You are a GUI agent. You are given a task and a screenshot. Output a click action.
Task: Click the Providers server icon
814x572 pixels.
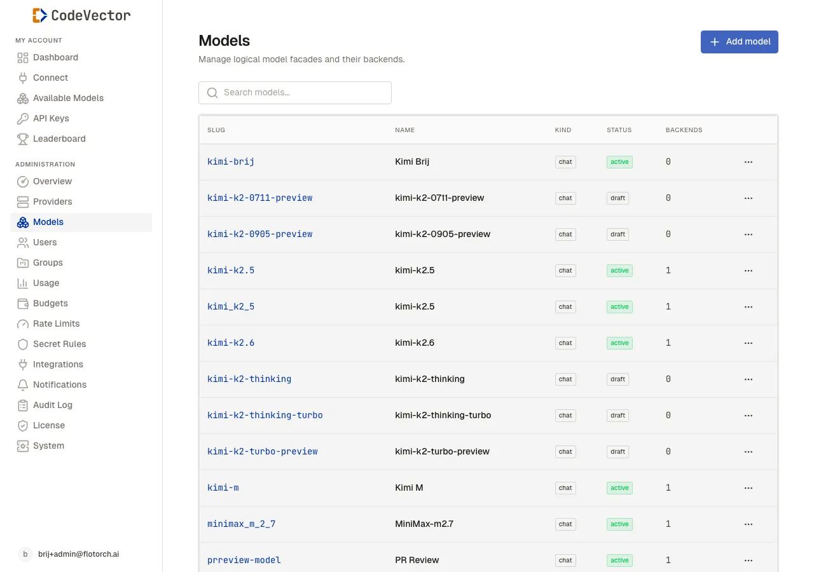pyautogui.click(x=23, y=201)
